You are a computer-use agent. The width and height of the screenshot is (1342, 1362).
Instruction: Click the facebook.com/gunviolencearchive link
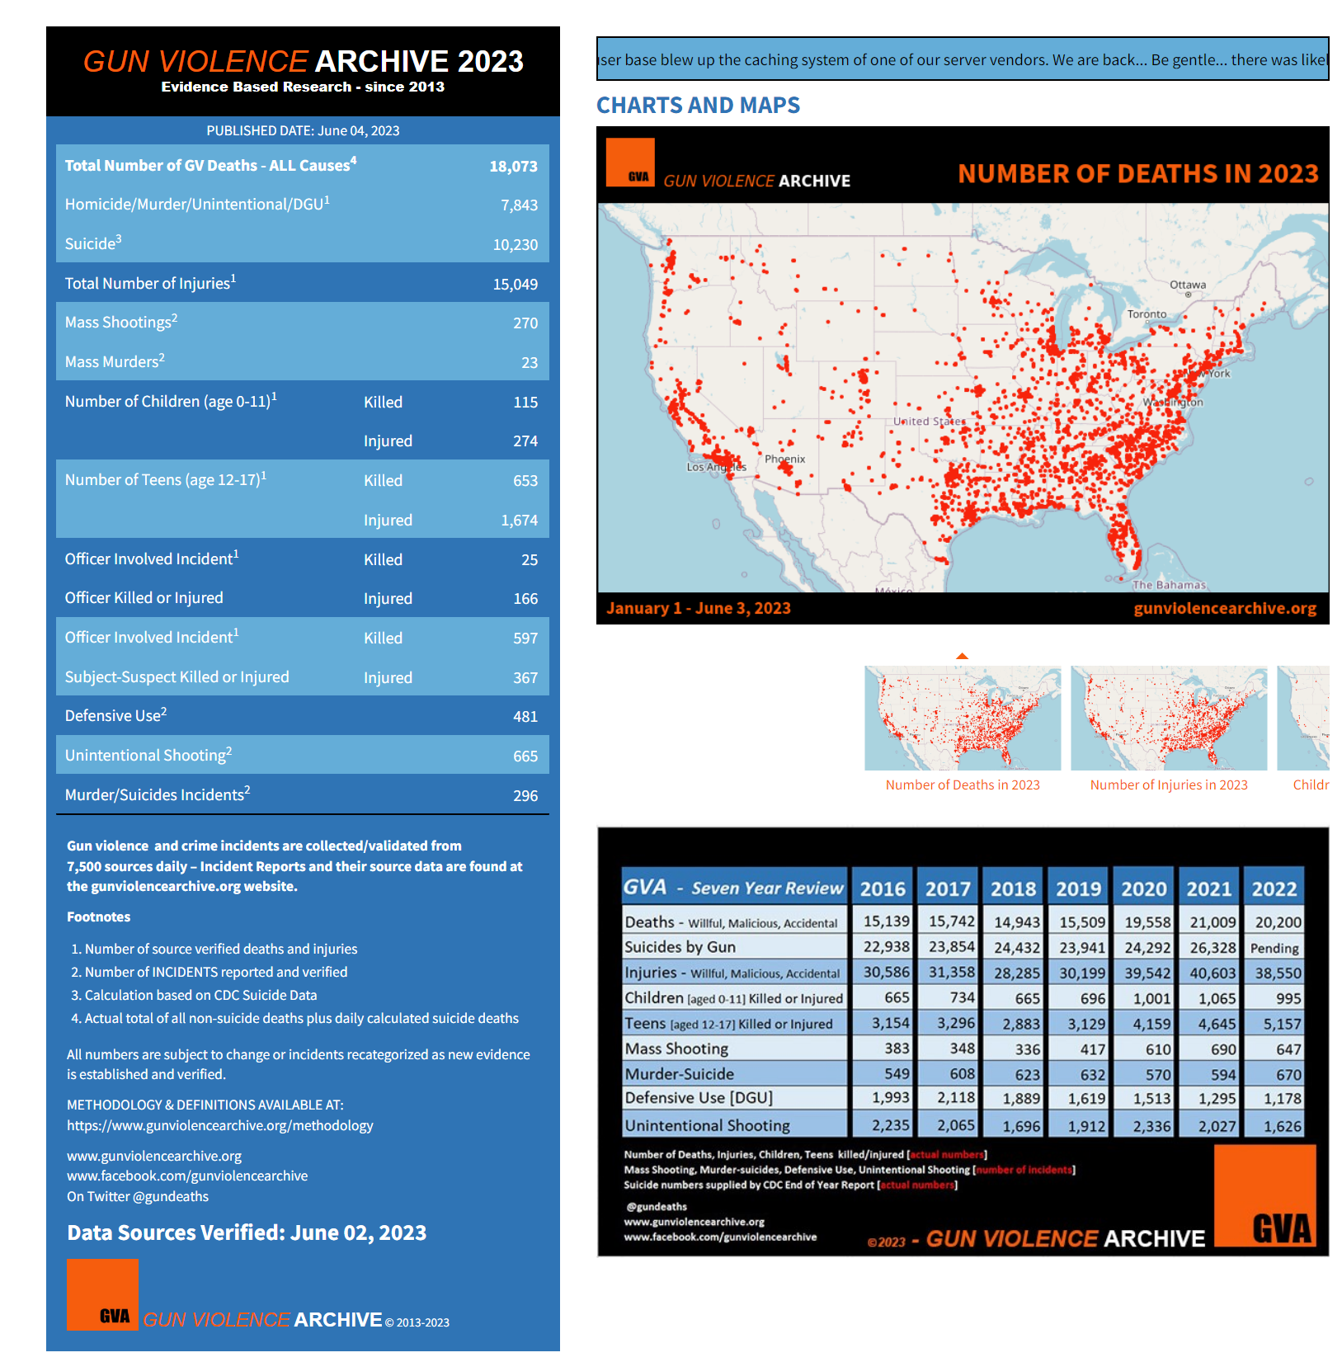click(x=187, y=1176)
